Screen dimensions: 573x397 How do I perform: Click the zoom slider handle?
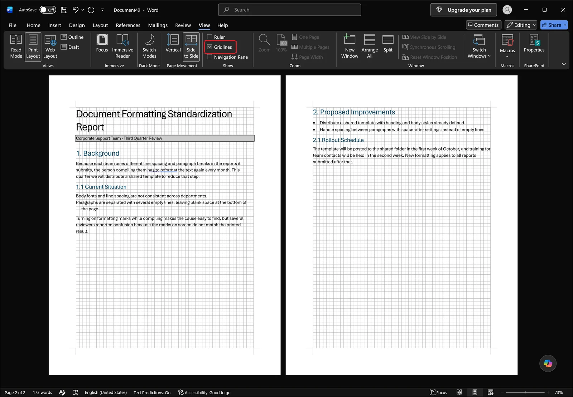click(x=525, y=392)
